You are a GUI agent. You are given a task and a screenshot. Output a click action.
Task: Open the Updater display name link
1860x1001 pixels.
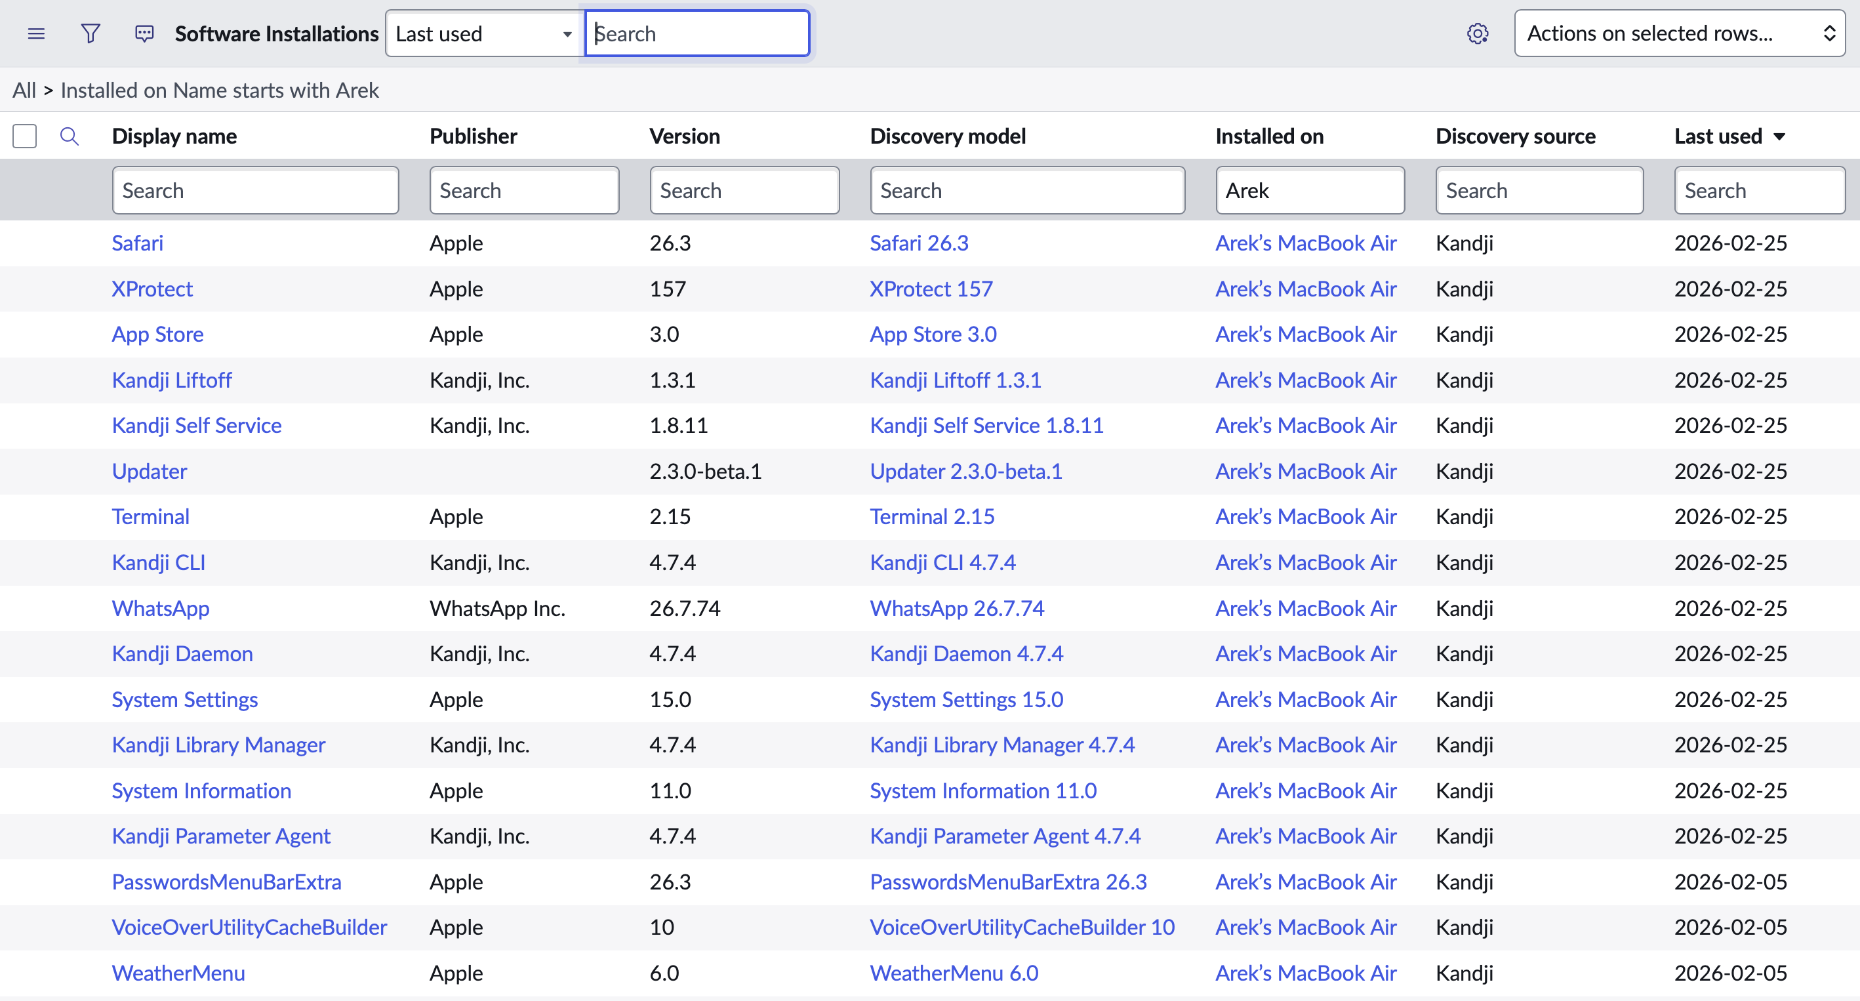point(149,472)
